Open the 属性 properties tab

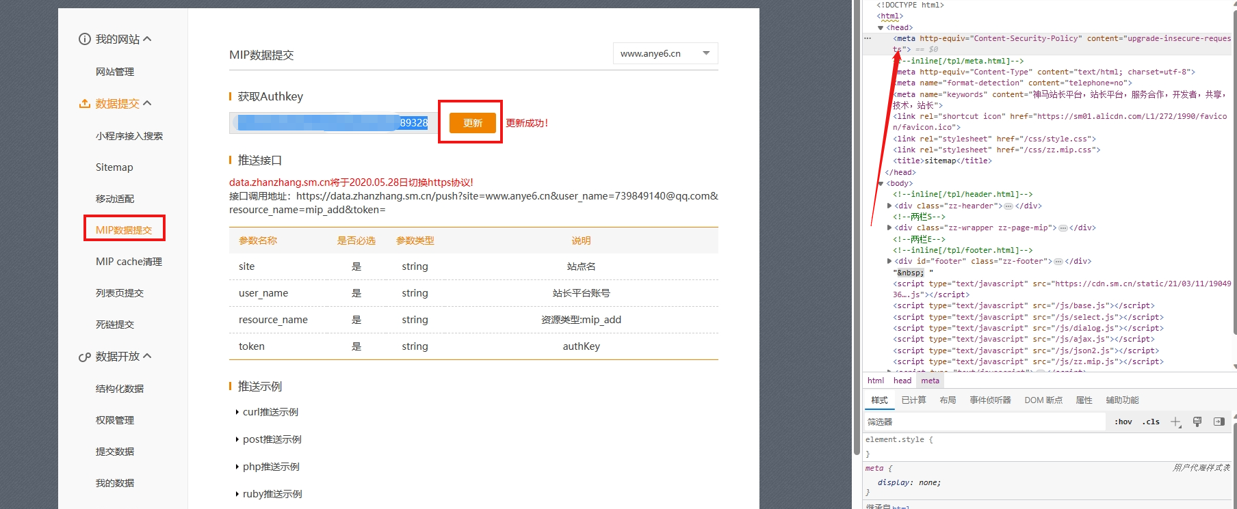(x=1084, y=400)
